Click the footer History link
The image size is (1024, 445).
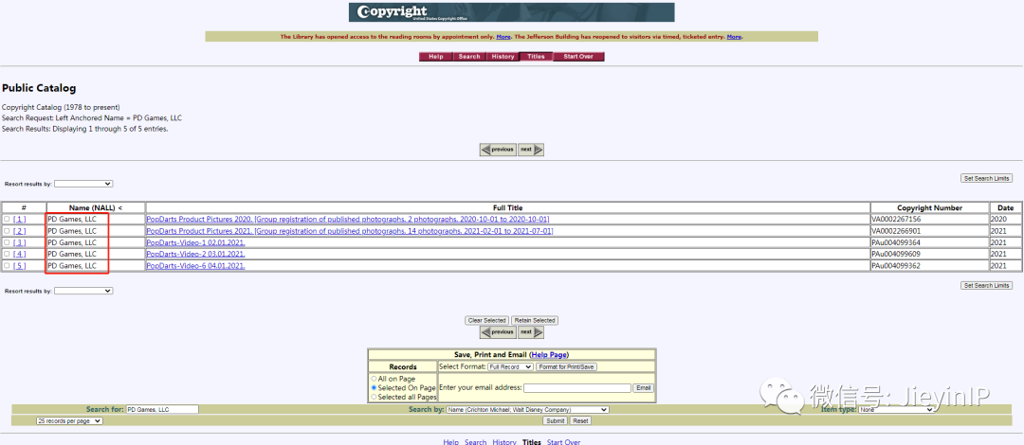point(504,442)
